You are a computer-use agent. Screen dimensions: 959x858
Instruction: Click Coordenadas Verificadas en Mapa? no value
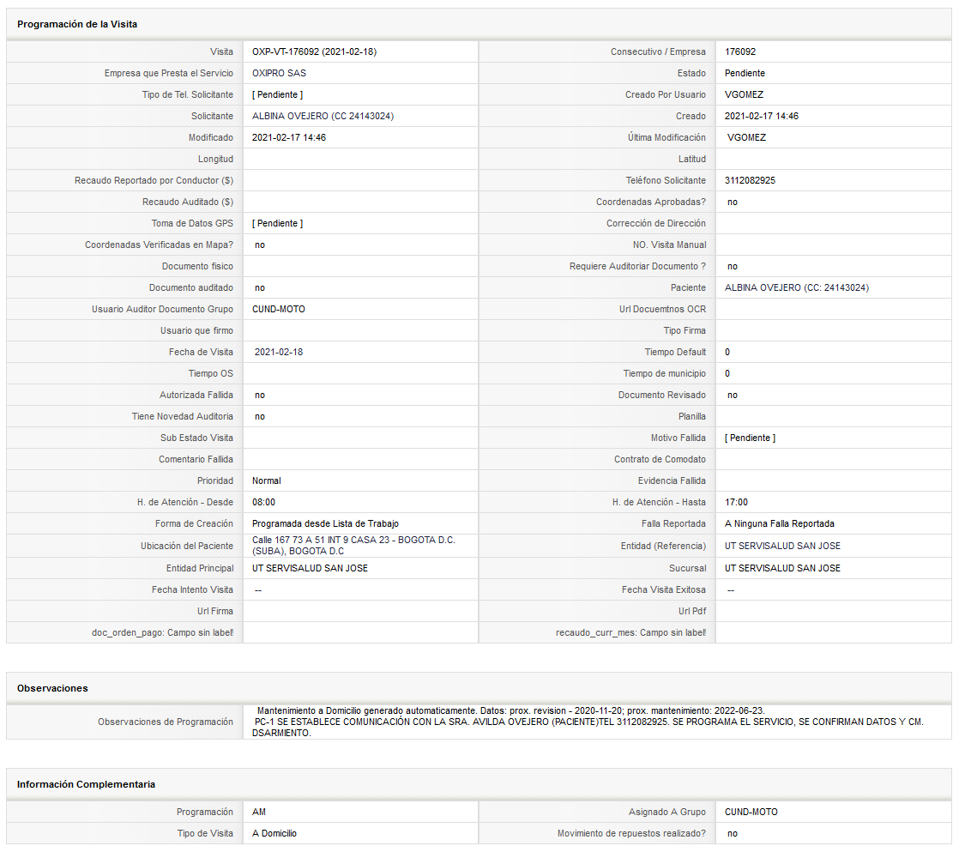259,245
